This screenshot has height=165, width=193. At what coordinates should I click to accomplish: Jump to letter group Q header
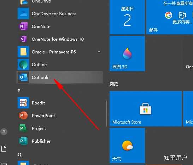(x=19, y=154)
